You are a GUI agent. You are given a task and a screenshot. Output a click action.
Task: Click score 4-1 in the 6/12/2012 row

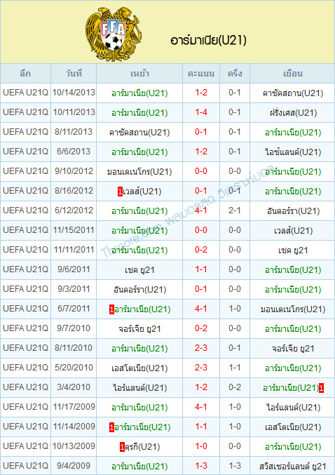coord(201,210)
